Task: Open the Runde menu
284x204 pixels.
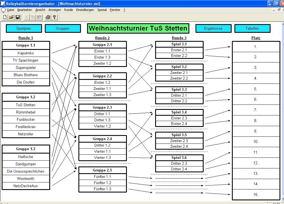Action: point(68,10)
